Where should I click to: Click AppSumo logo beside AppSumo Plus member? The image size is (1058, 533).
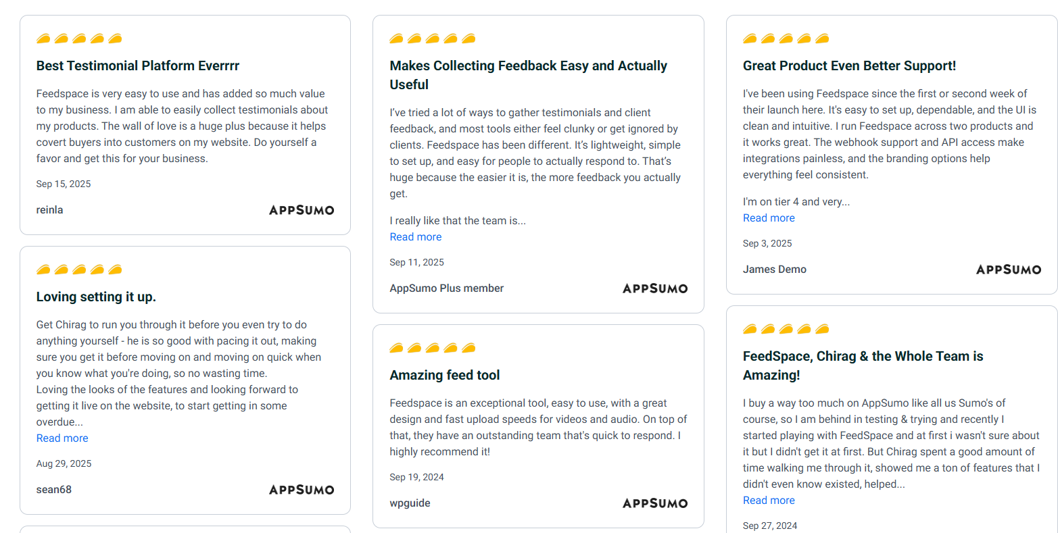(654, 288)
